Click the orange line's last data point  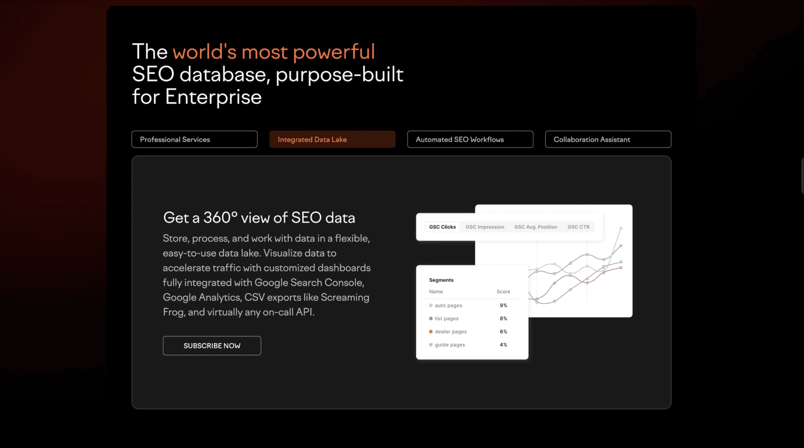pos(621,268)
